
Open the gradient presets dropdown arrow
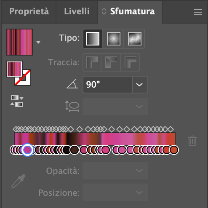(x=38, y=42)
